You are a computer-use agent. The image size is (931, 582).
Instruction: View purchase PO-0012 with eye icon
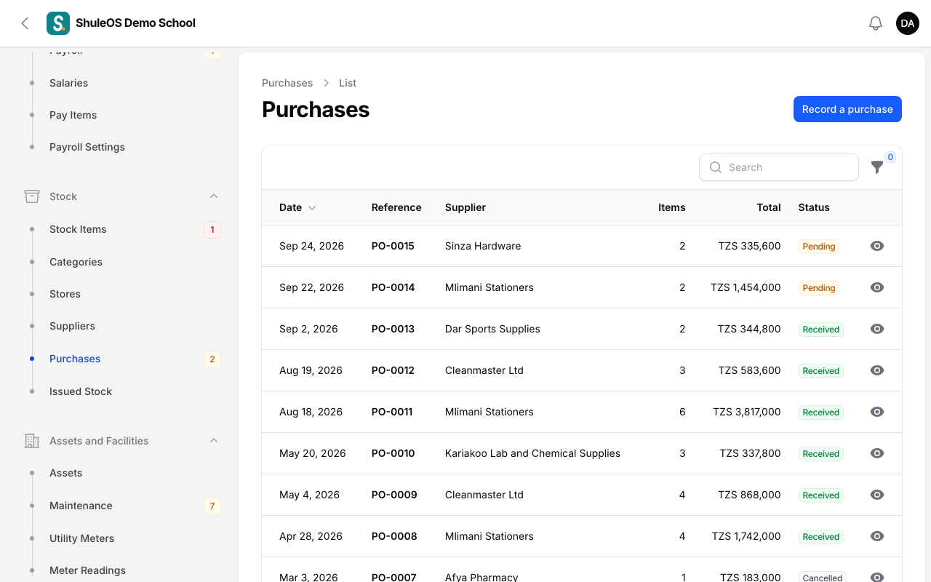click(x=877, y=370)
